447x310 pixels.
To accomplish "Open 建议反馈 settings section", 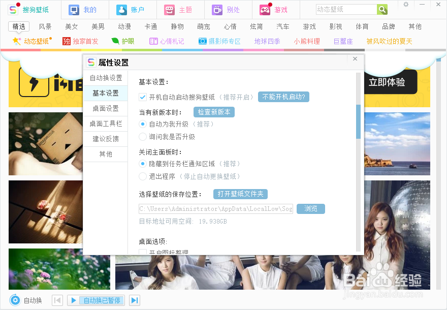I will 106,139.
